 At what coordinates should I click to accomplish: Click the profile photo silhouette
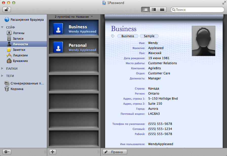click(x=203, y=41)
